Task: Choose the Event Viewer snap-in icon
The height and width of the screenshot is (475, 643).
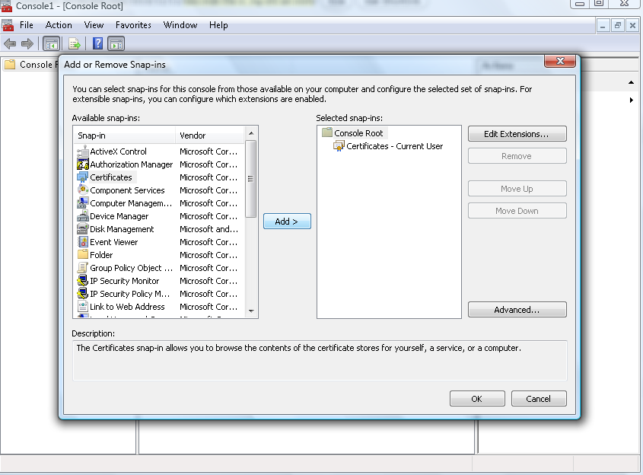Action: 83,242
